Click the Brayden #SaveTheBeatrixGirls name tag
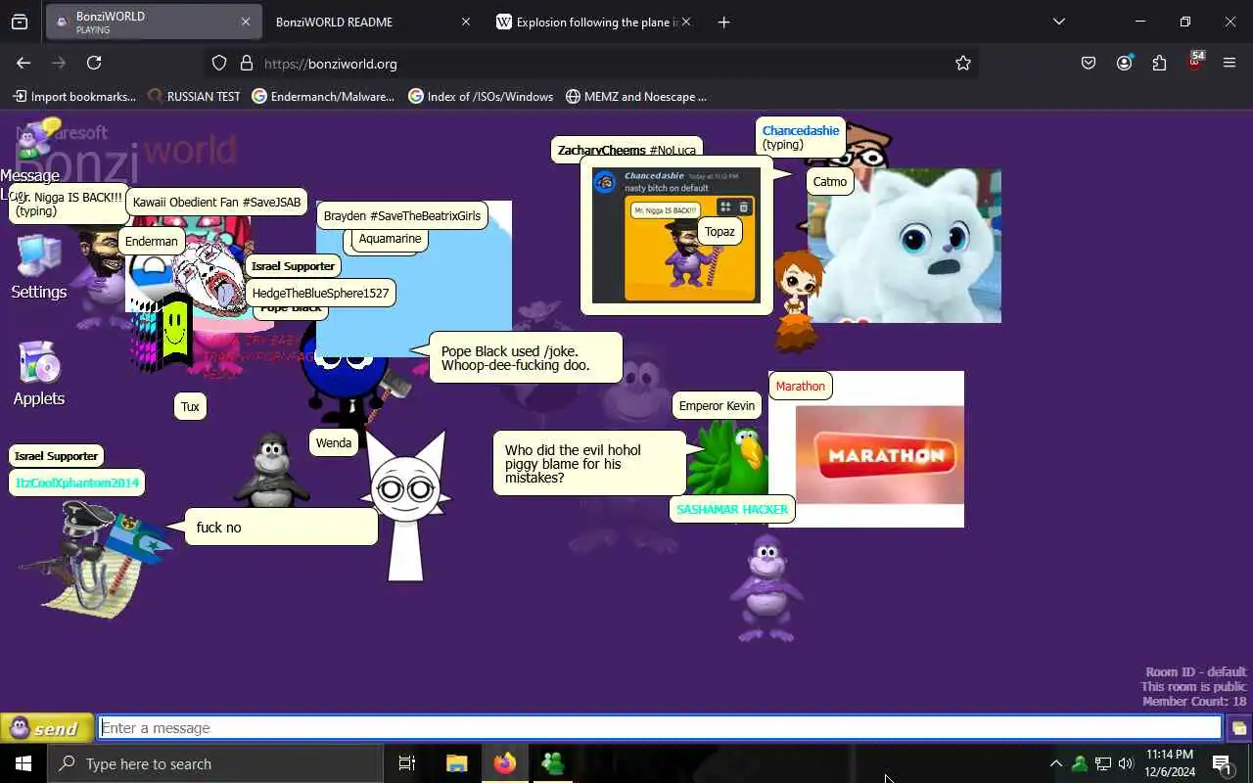 402,216
